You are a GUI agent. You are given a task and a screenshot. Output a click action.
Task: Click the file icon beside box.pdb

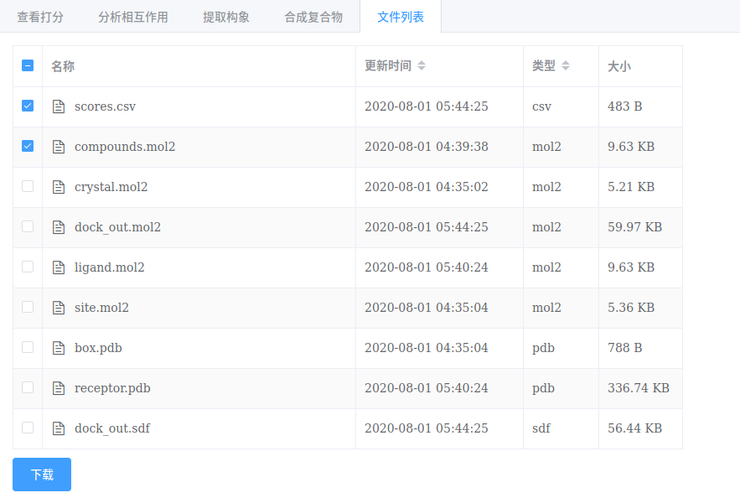pos(59,348)
